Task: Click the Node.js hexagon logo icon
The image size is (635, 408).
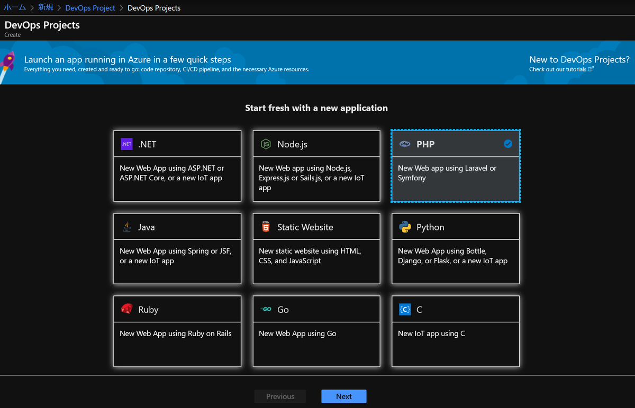Action: [x=266, y=144]
